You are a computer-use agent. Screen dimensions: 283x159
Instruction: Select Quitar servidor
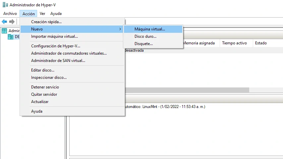point(72,94)
